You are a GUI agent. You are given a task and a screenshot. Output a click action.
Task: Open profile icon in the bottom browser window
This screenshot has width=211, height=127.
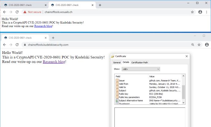pyautogui.click(x=207, y=45)
